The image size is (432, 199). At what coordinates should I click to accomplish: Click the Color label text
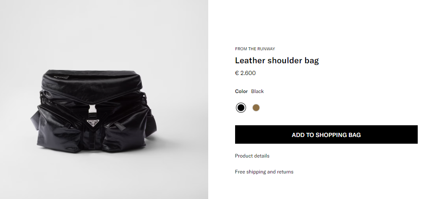point(241,91)
